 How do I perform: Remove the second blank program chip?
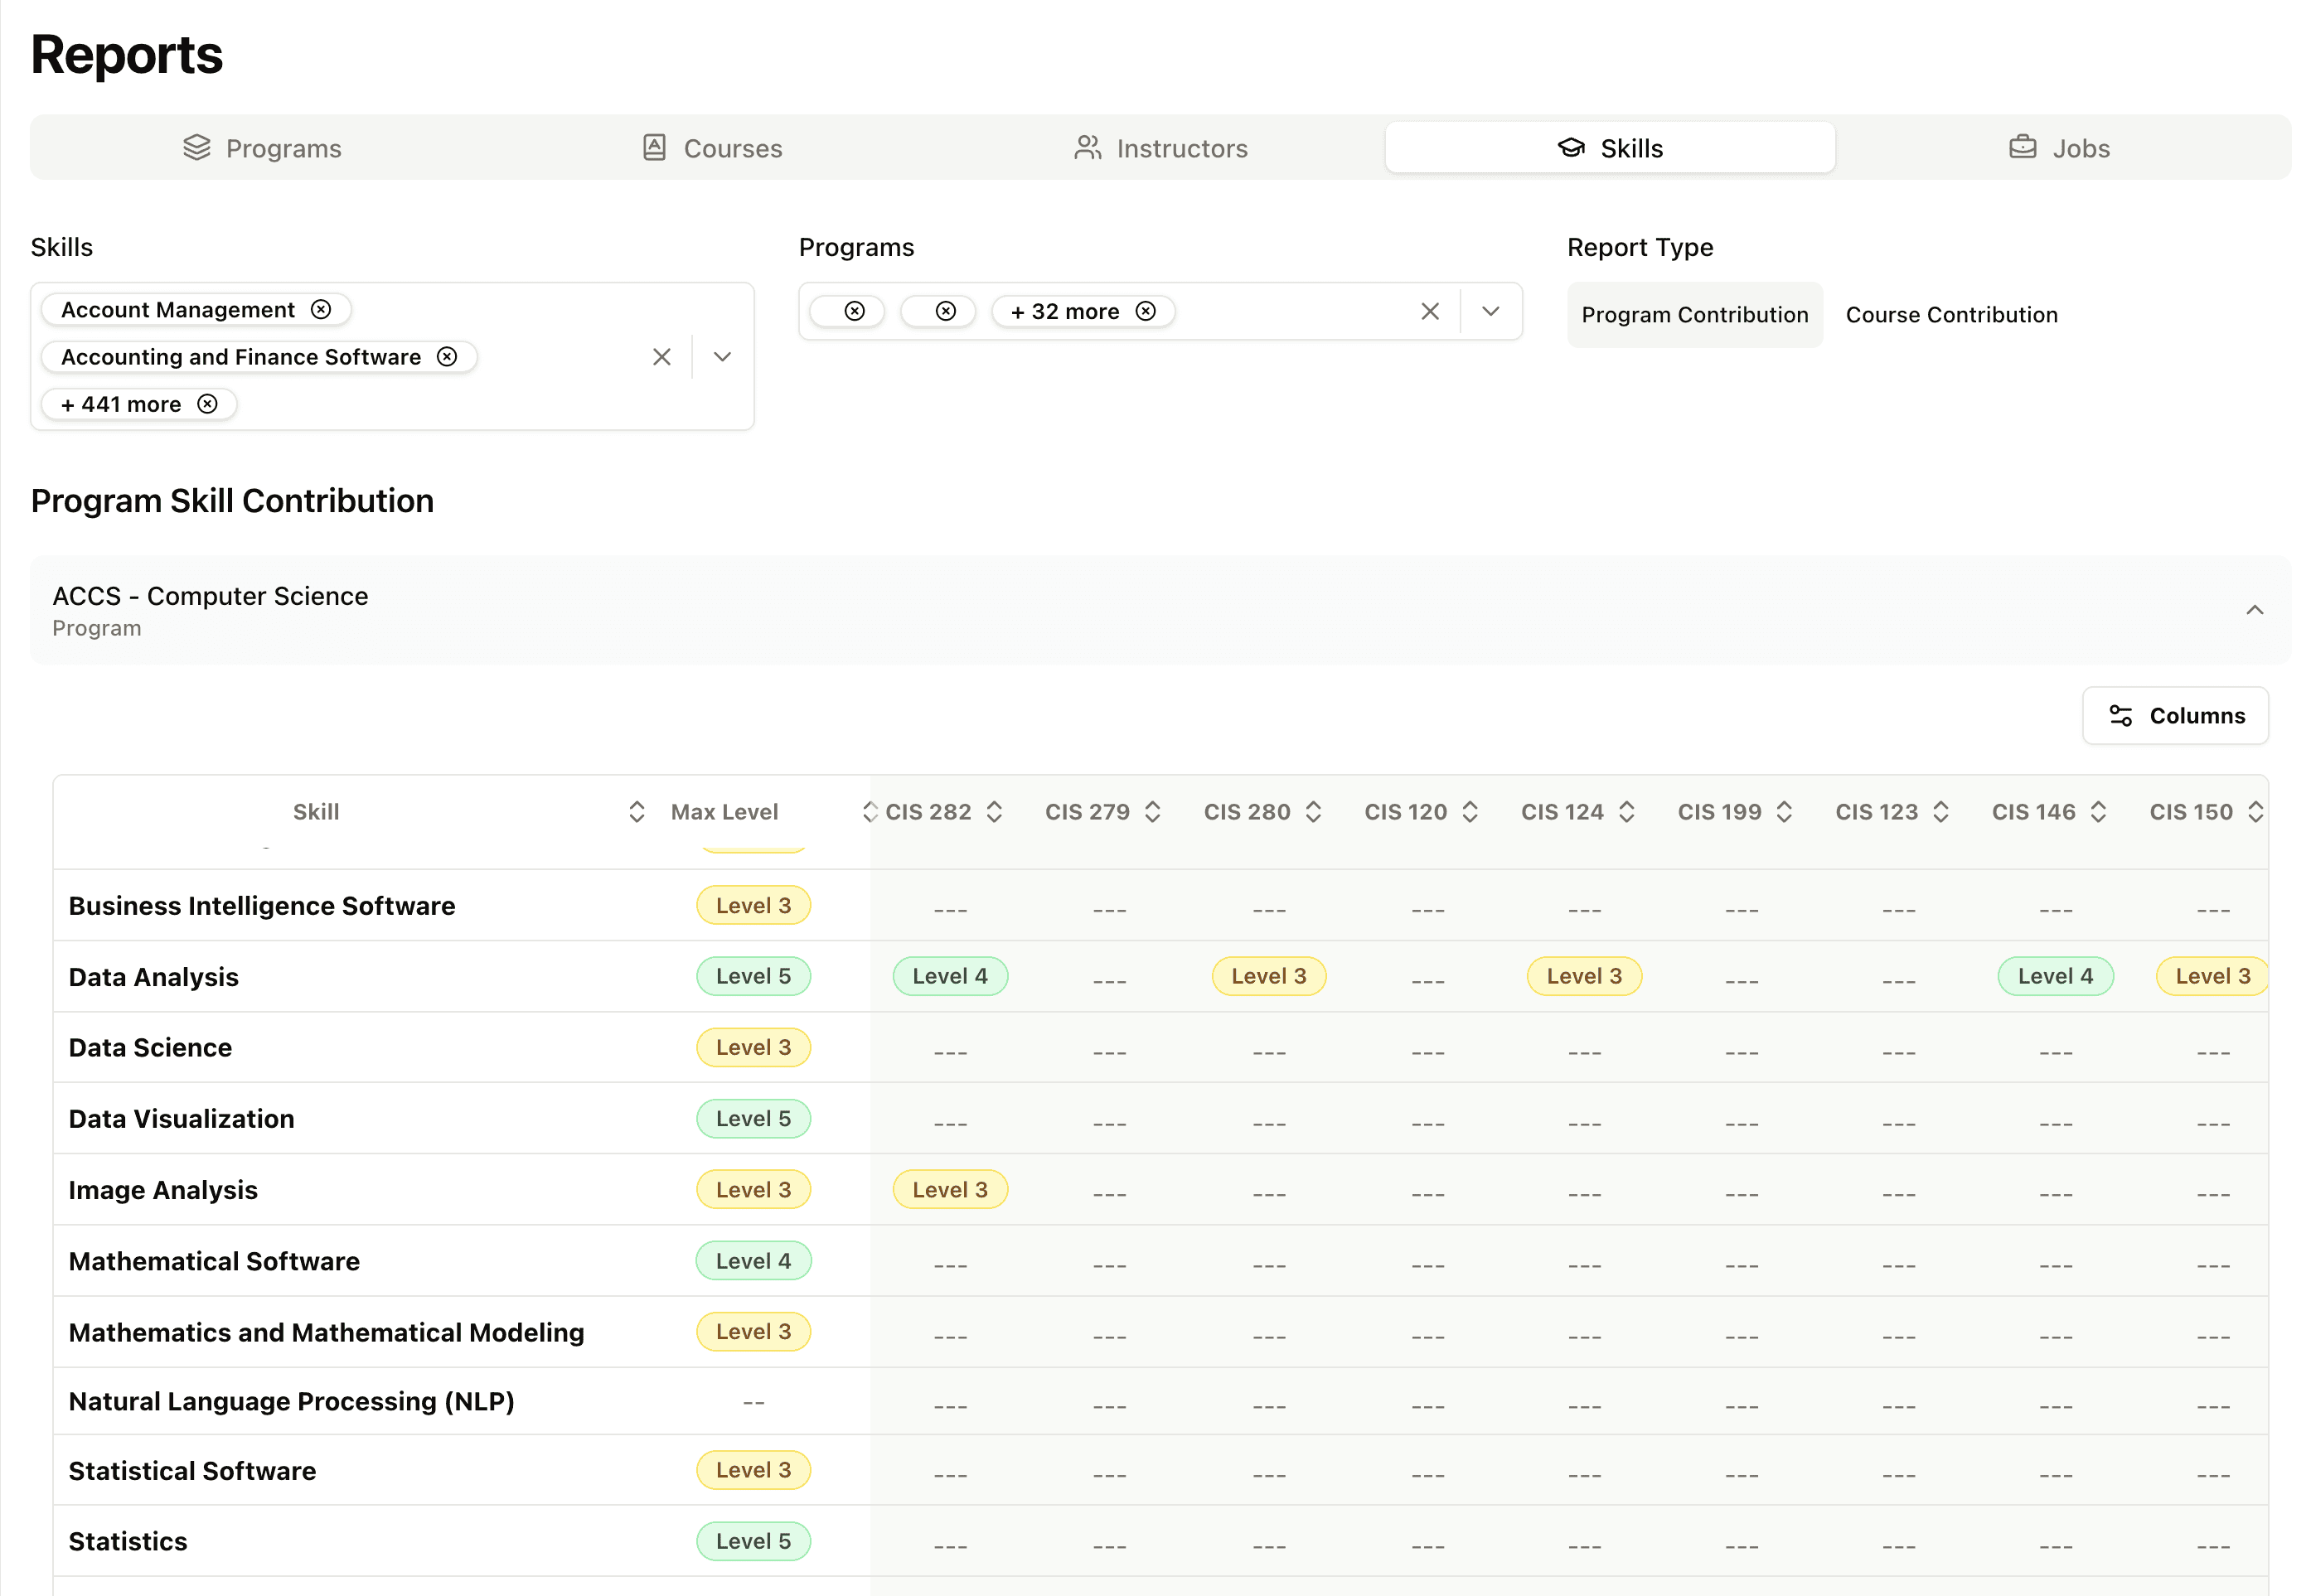coord(945,311)
